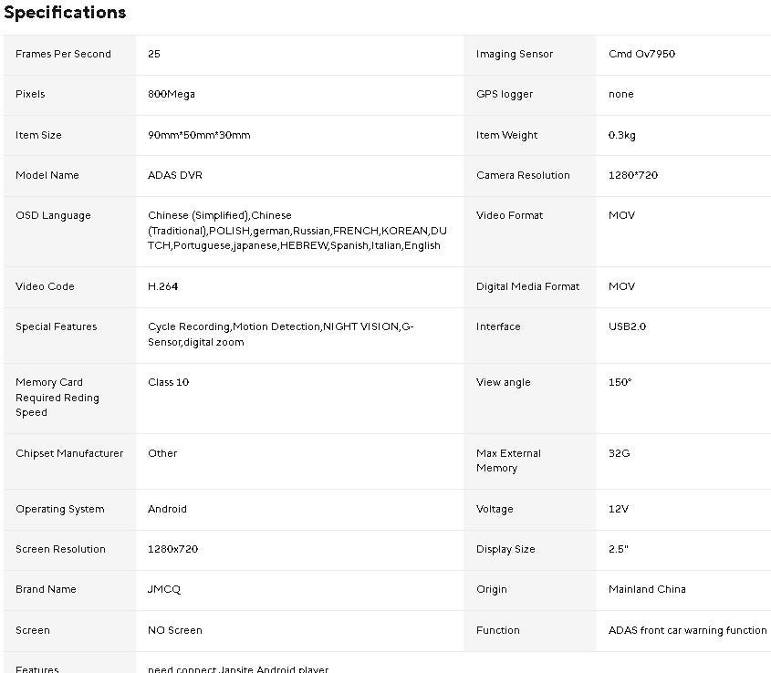This screenshot has width=771, height=673.
Task: Click the JMCQ brand name value
Action: pyautogui.click(x=164, y=589)
